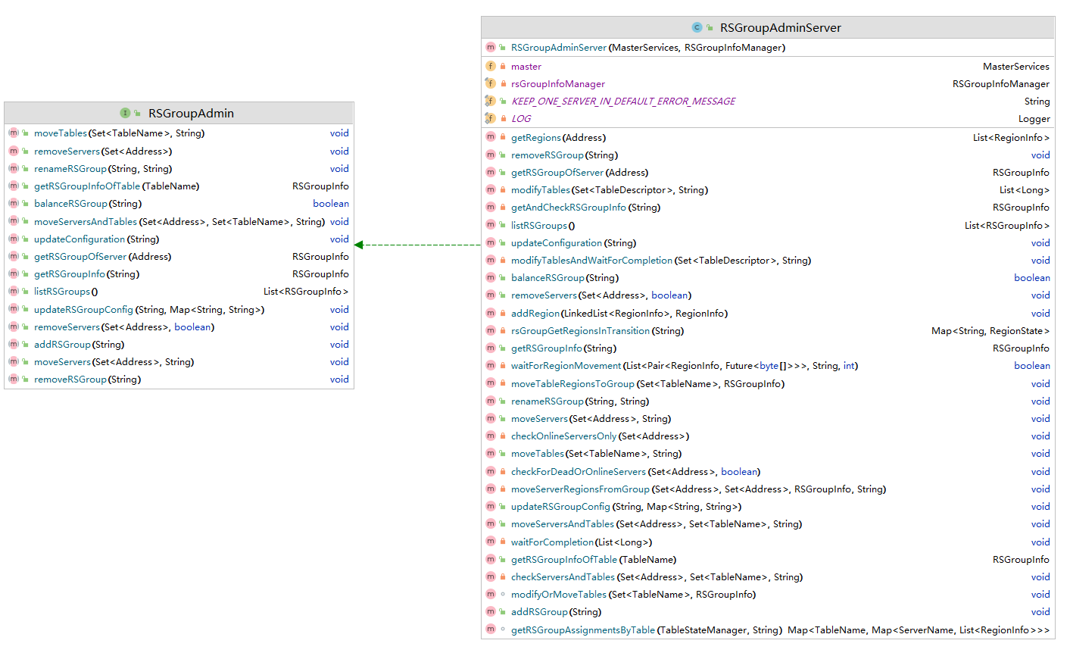
Task: Click the visibility icon beside modifyOrMoveTables
Action: coord(503,595)
